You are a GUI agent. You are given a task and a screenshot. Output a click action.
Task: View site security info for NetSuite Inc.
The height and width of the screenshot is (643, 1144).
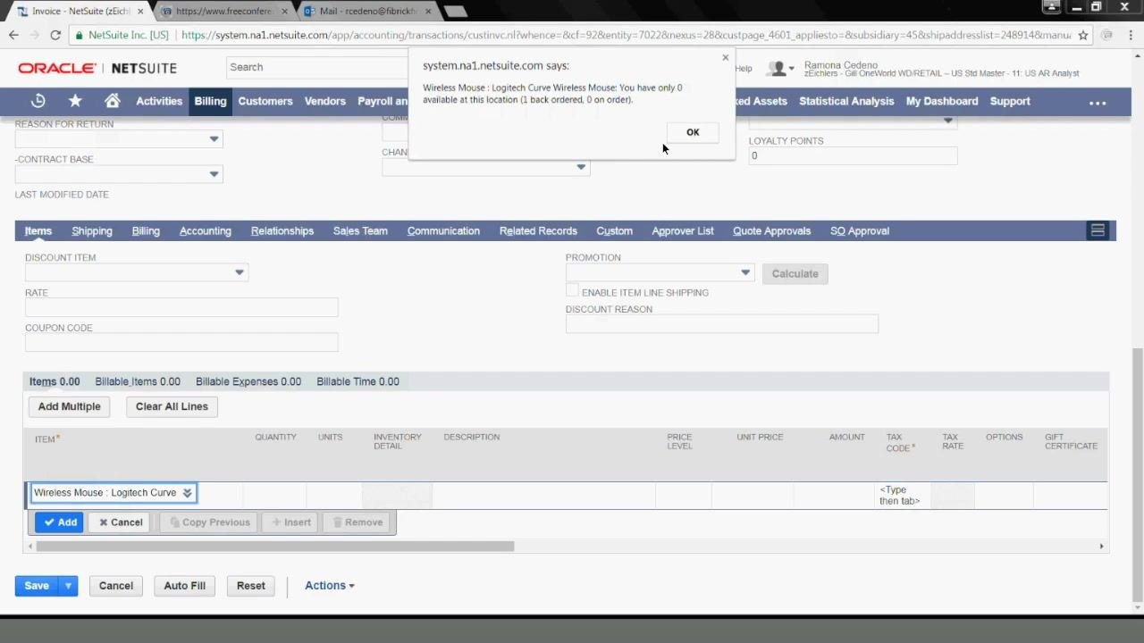click(122, 35)
